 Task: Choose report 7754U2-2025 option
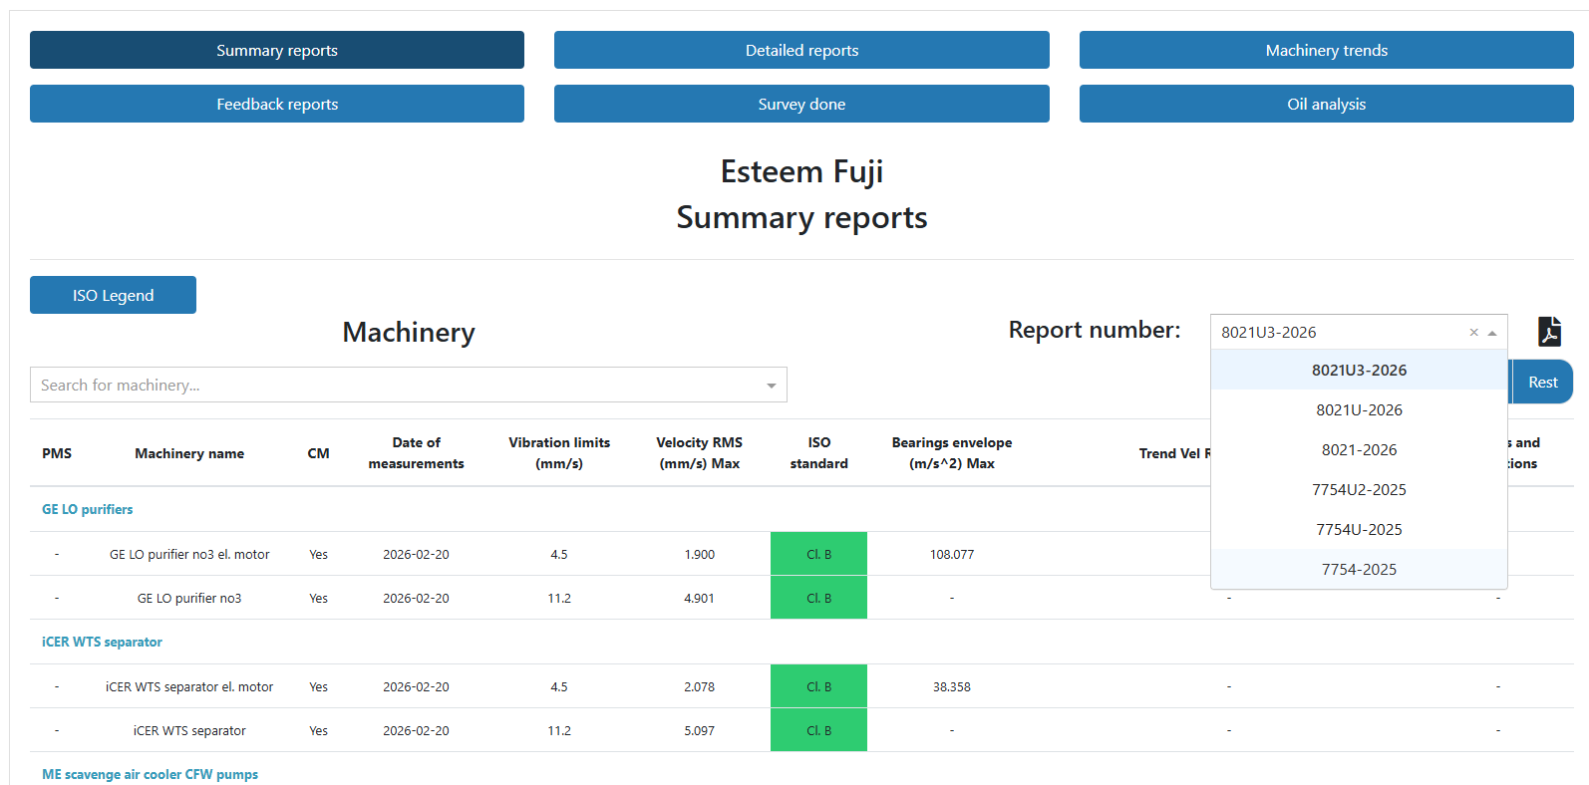pyautogui.click(x=1358, y=490)
